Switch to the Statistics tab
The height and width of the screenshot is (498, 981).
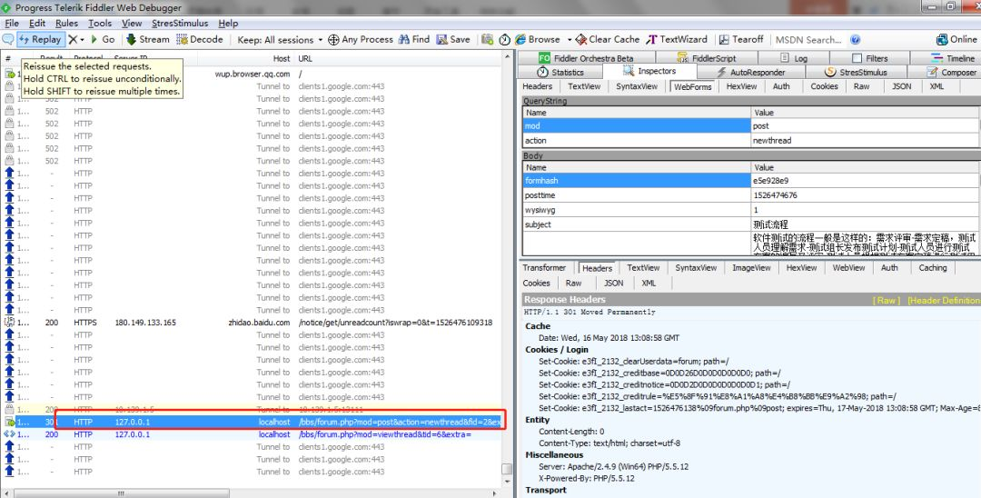[x=560, y=73]
